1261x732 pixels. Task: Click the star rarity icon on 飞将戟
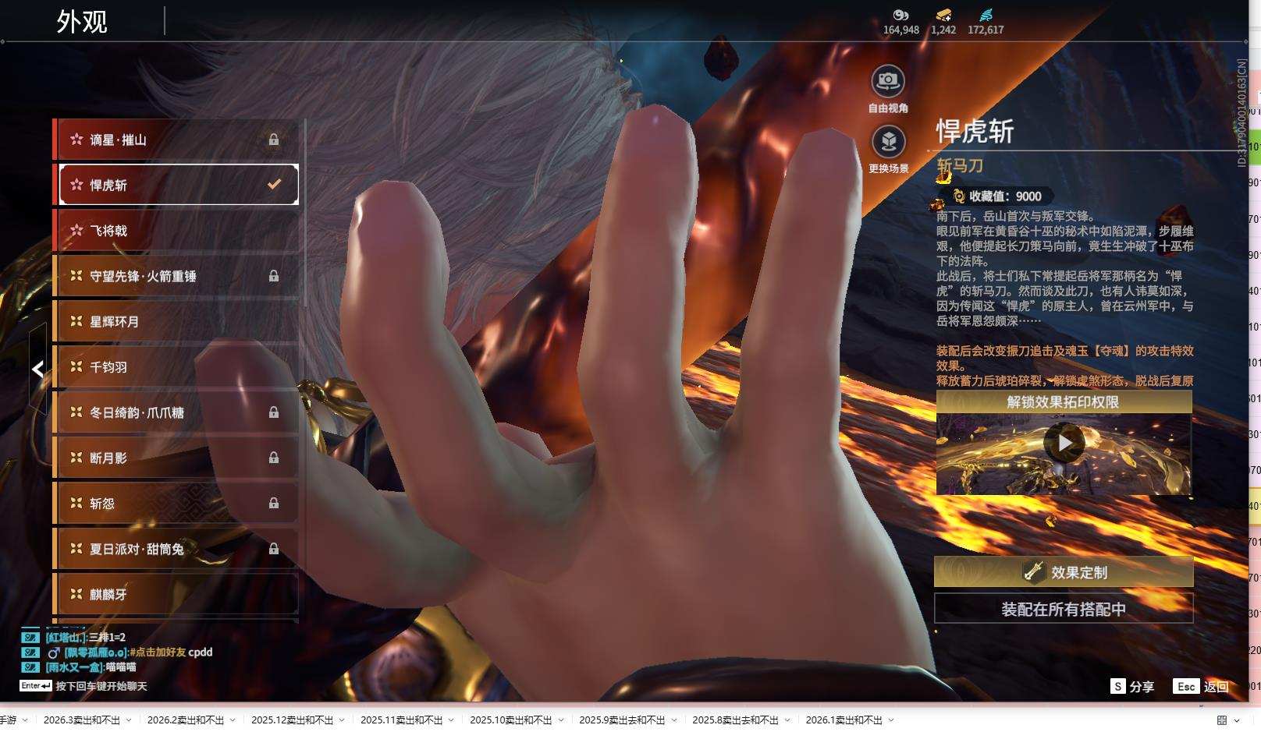point(76,231)
